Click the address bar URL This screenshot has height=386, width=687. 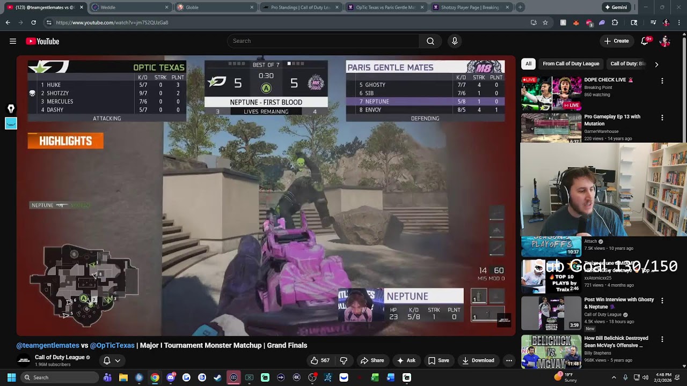[x=112, y=23]
